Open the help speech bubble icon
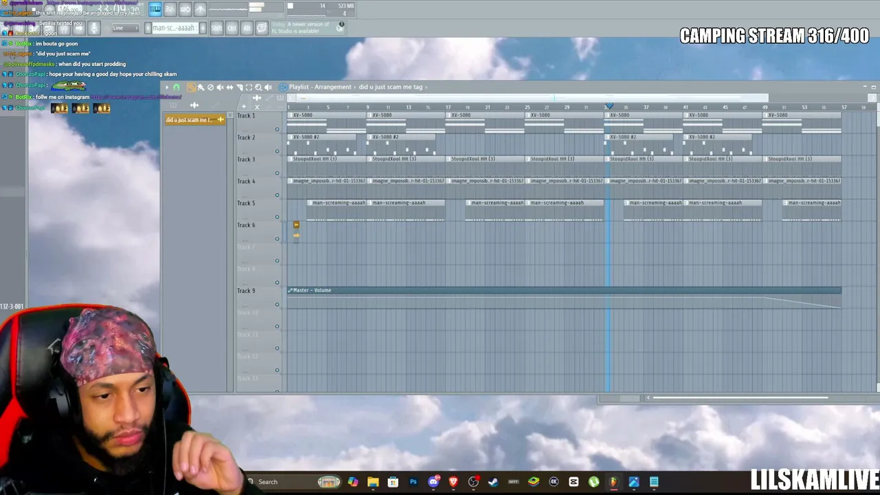The width and height of the screenshot is (880, 495). pyautogui.click(x=262, y=28)
